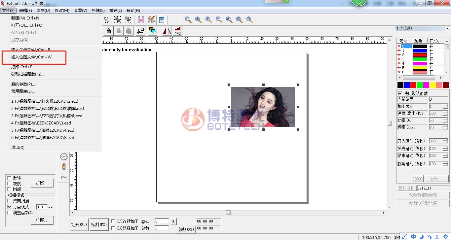The width and height of the screenshot is (451, 240).
Task: Click the move-to-origin position icon
Action: [x=140, y=31]
